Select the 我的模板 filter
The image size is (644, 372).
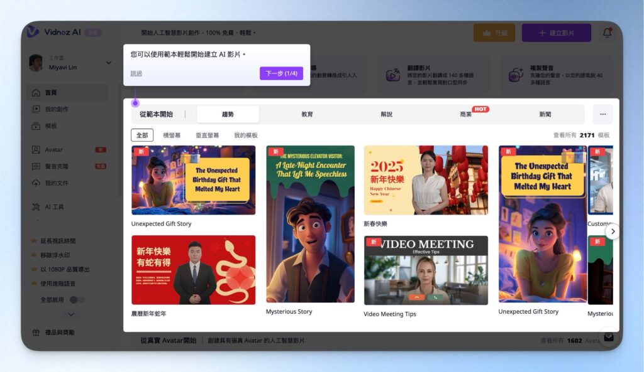pyautogui.click(x=246, y=136)
